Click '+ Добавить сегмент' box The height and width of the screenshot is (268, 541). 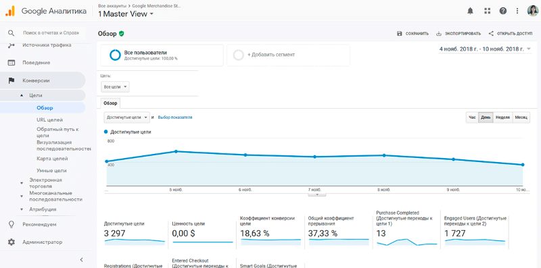click(x=289, y=55)
